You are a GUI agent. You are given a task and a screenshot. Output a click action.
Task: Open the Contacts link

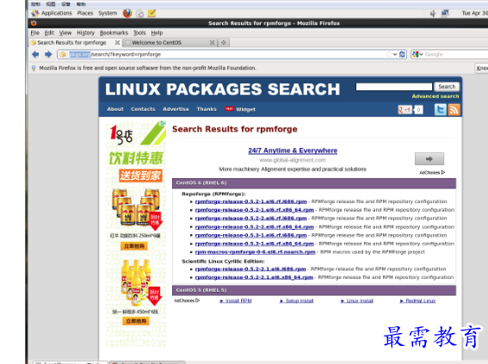143,109
